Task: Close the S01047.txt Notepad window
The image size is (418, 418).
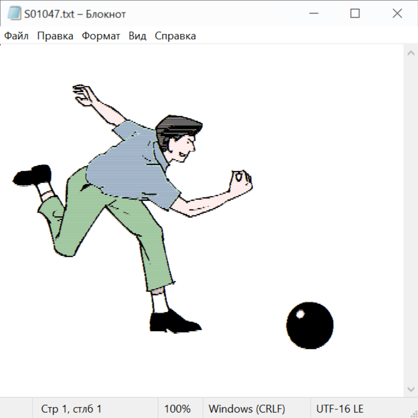Action: tap(397, 14)
